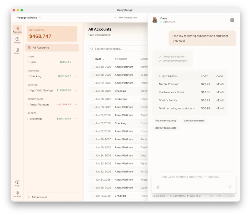Check the Jun 24, 2026 Uber row
This screenshot has height=216, width=251.
coord(92,156)
